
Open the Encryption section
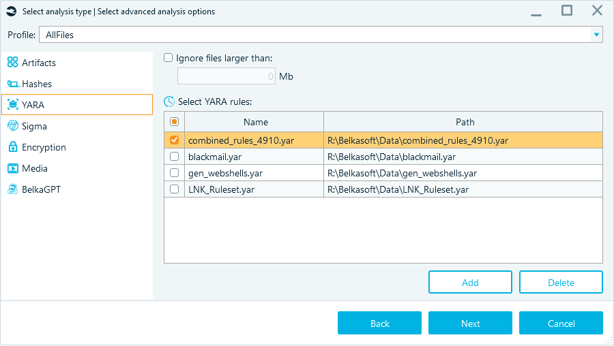point(76,147)
